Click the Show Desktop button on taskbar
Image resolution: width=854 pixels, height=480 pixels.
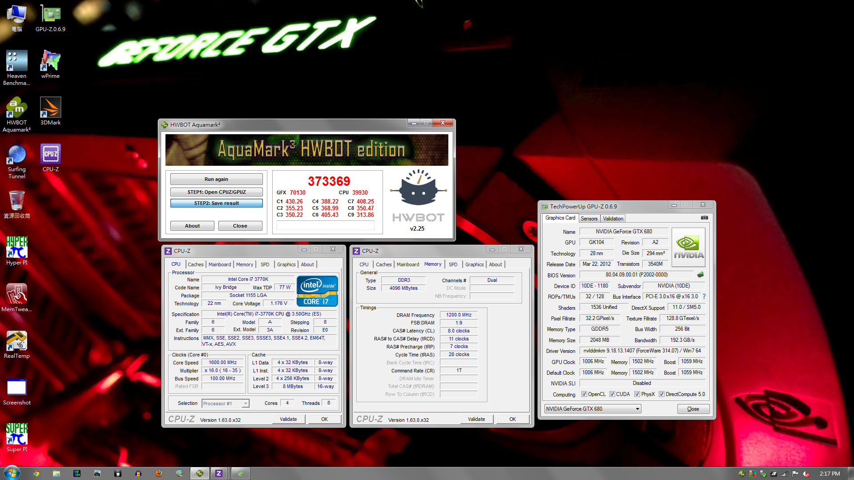click(x=850, y=473)
